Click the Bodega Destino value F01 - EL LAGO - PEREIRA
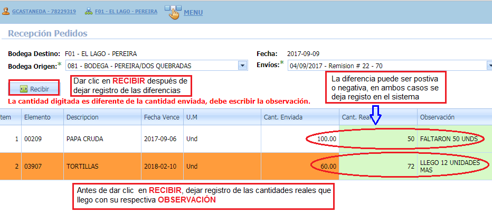The height and width of the screenshot is (212, 492). point(101,54)
